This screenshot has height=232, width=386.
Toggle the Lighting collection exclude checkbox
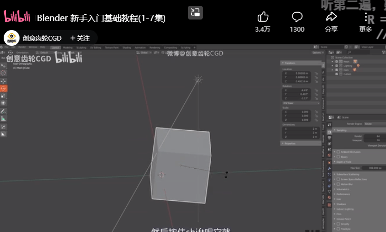336,66
